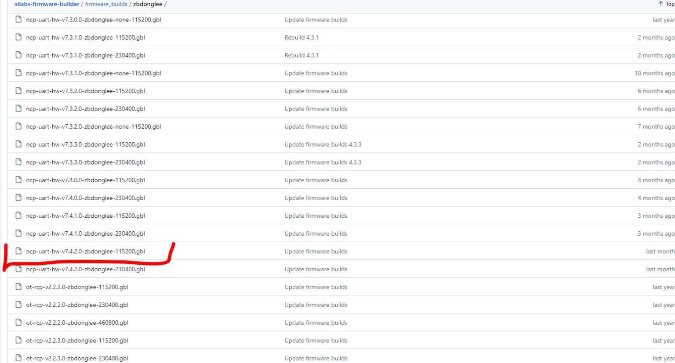The image size is (675, 363).
Task: Click file icon for ncp-uart-hw-v7.3.2.0-zbdonglee-none-115200.gbl
Action: pos(18,126)
